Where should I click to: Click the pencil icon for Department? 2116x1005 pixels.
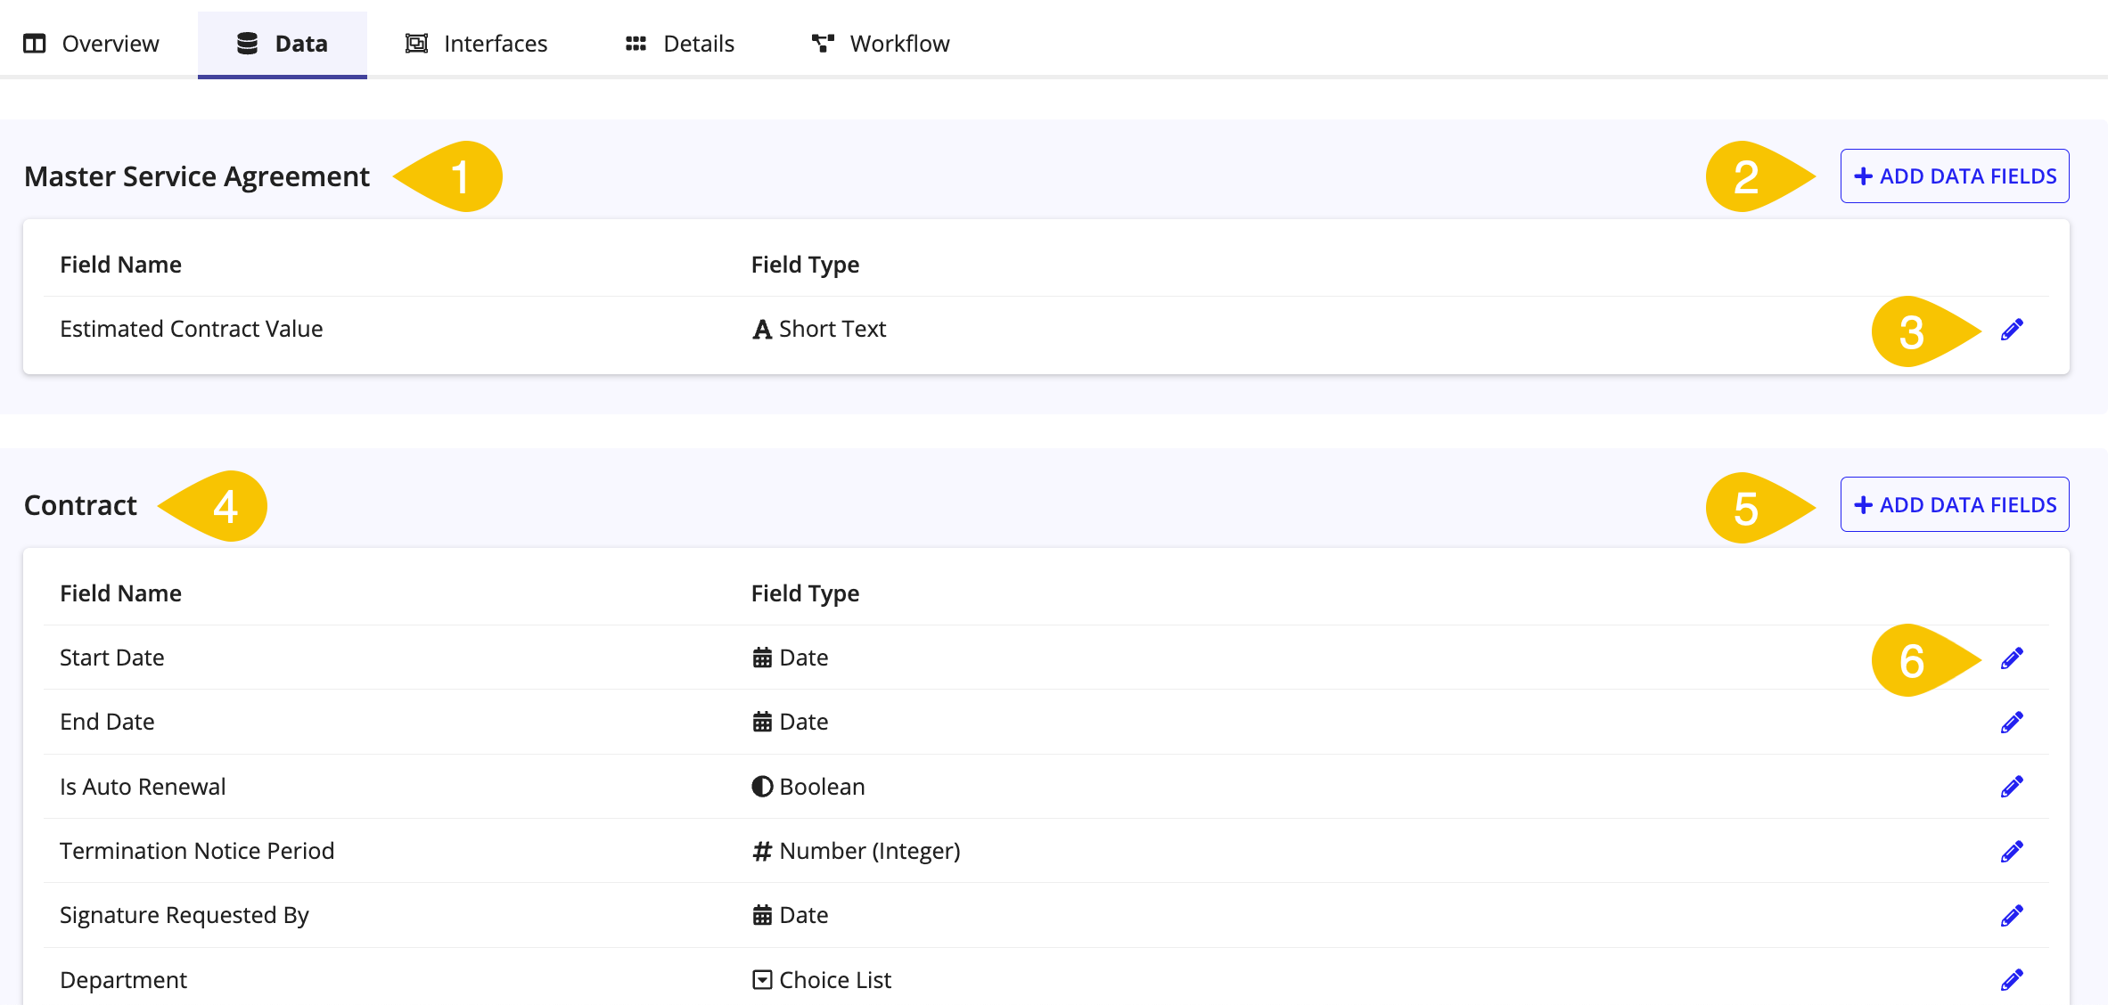[x=2012, y=980]
